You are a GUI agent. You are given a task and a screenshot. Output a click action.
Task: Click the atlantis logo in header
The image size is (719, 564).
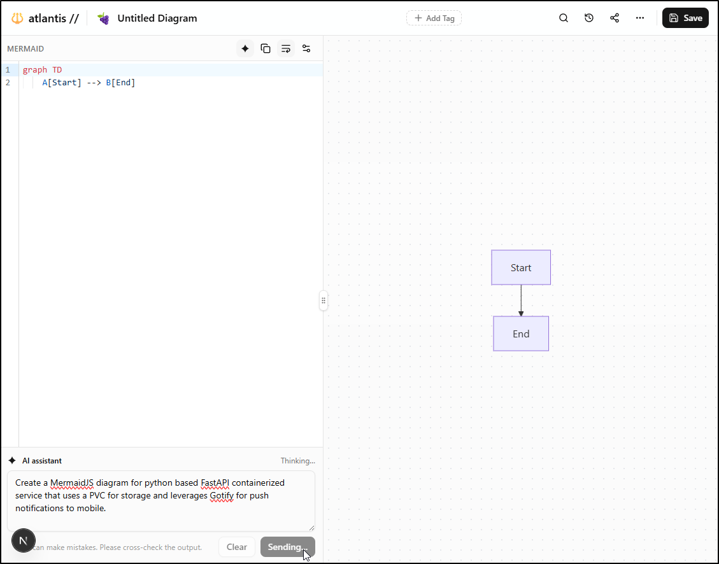pyautogui.click(x=45, y=18)
